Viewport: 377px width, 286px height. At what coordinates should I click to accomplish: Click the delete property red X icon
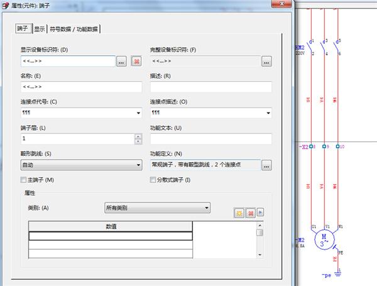click(249, 214)
